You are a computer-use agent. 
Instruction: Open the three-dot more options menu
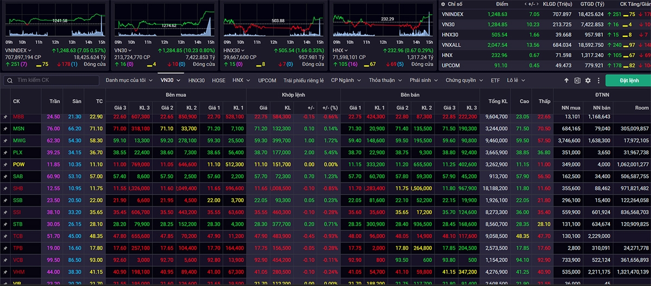pyautogui.click(x=597, y=80)
